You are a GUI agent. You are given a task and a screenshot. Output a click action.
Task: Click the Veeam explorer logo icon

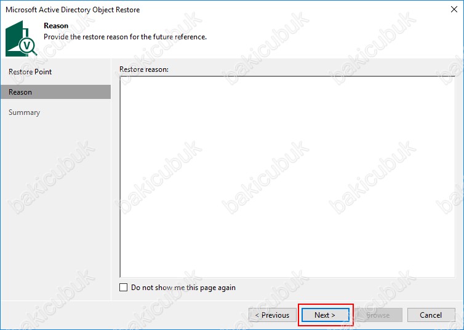[x=21, y=38]
